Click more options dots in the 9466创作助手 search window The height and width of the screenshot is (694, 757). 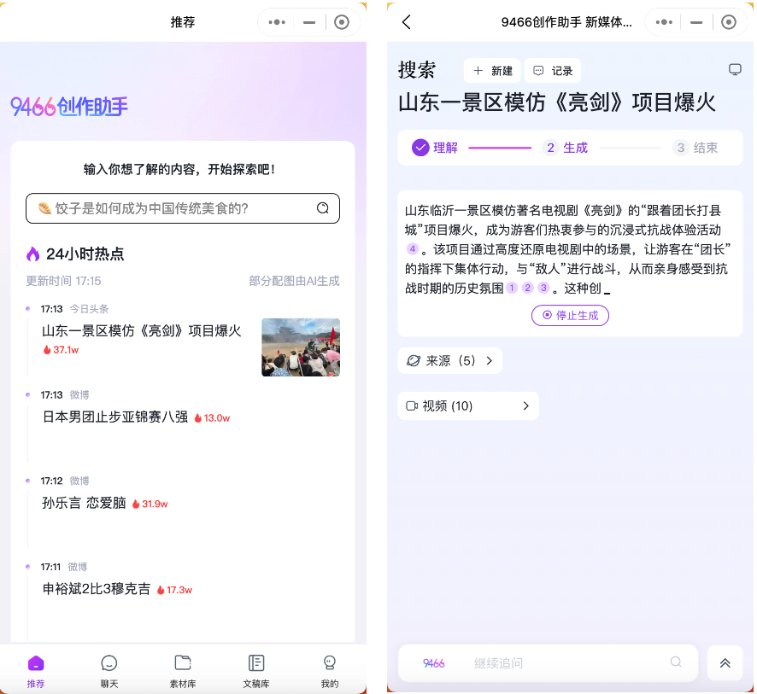pyautogui.click(x=665, y=22)
